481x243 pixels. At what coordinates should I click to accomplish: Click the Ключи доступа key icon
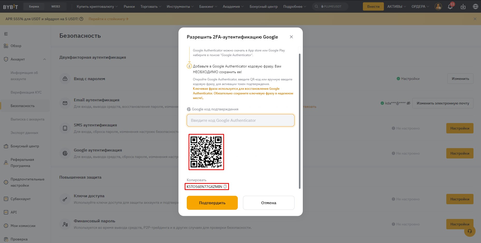click(65, 199)
